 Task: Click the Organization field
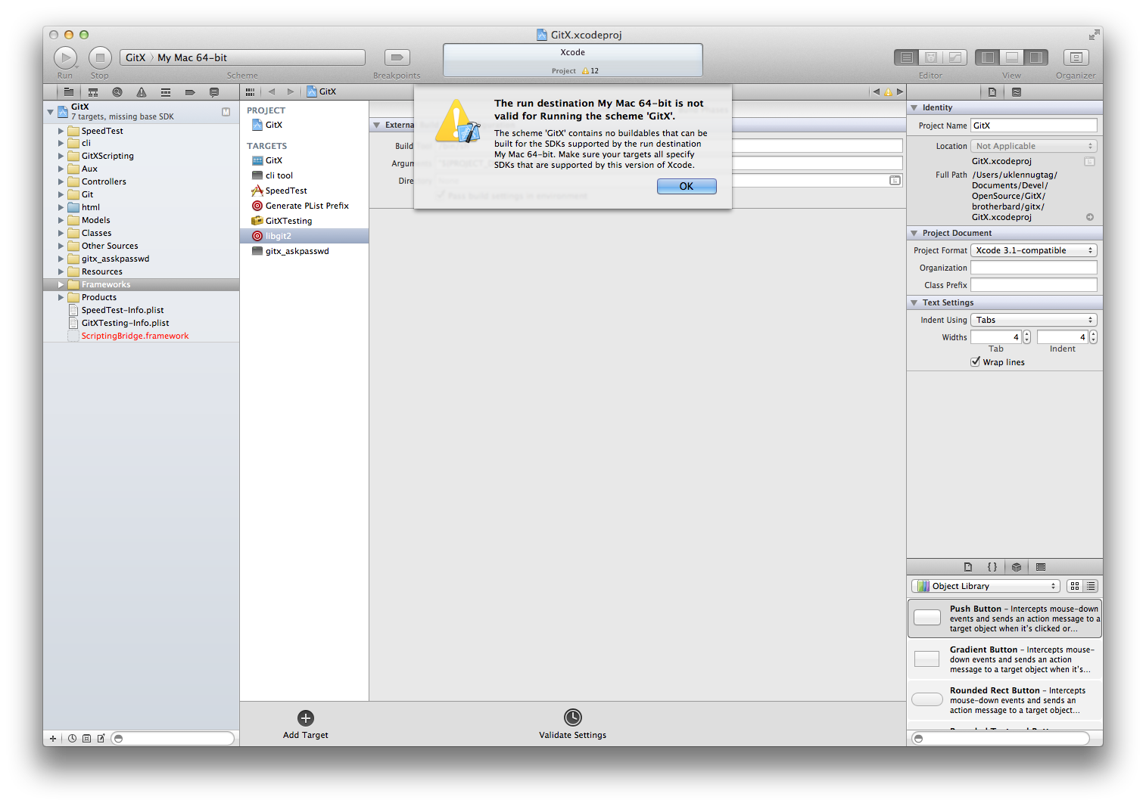(x=1034, y=268)
